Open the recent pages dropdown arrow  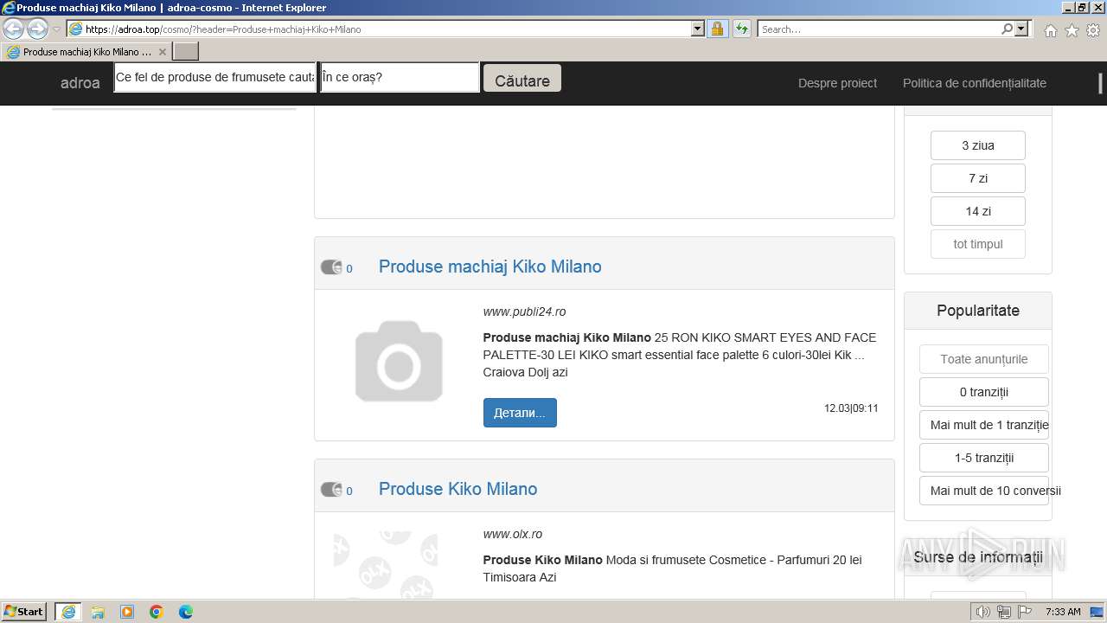click(56, 29)
